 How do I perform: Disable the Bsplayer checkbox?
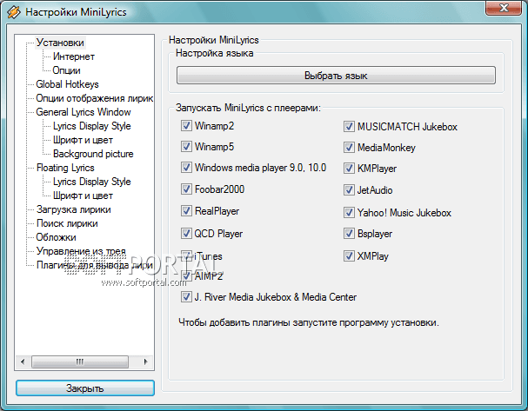pos(349,234)
